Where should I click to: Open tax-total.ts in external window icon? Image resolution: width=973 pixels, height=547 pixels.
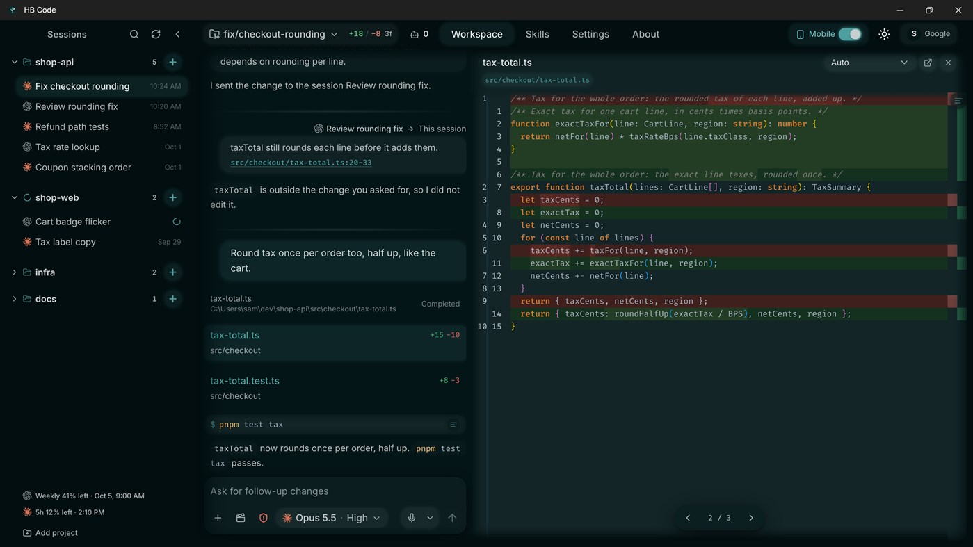pyautogui.click(x=928, y=63)
